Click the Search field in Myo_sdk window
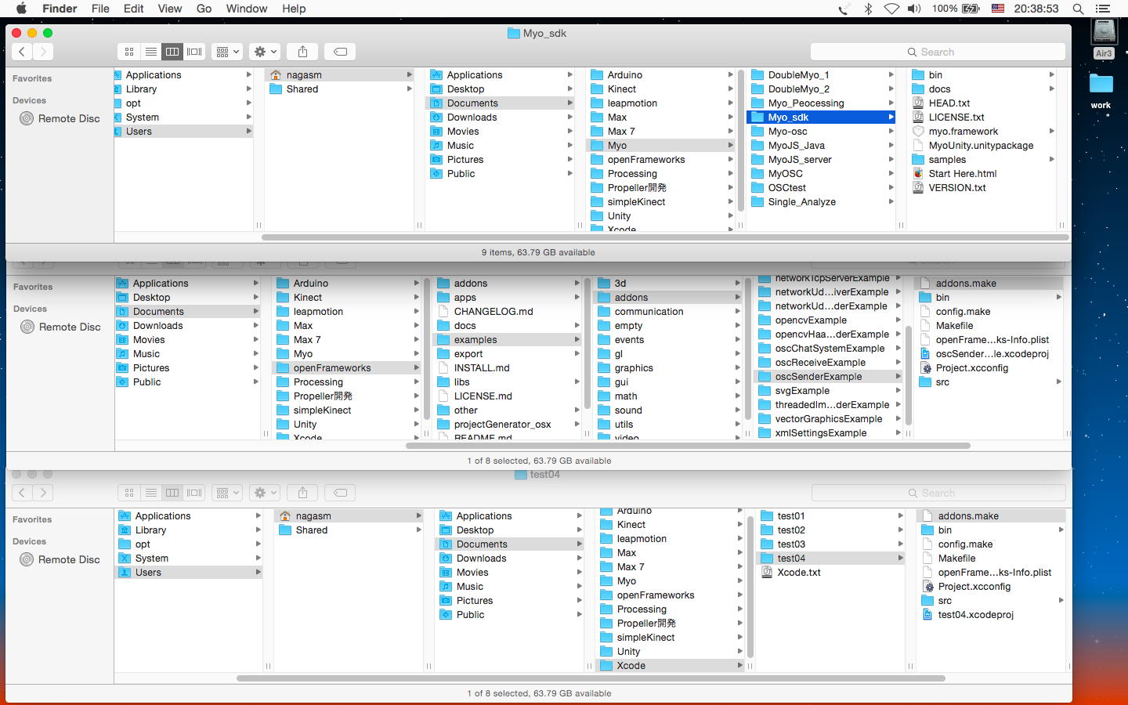This screenshot has width=1128, height=705. (938, 52)
